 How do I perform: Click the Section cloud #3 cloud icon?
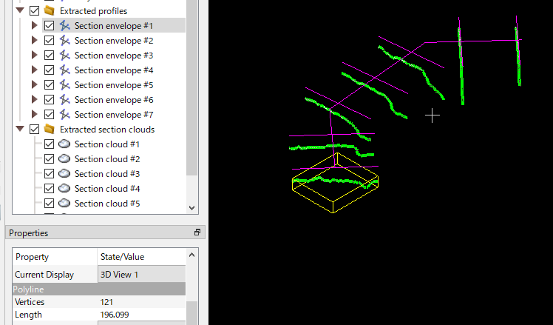tap(64, 174)
